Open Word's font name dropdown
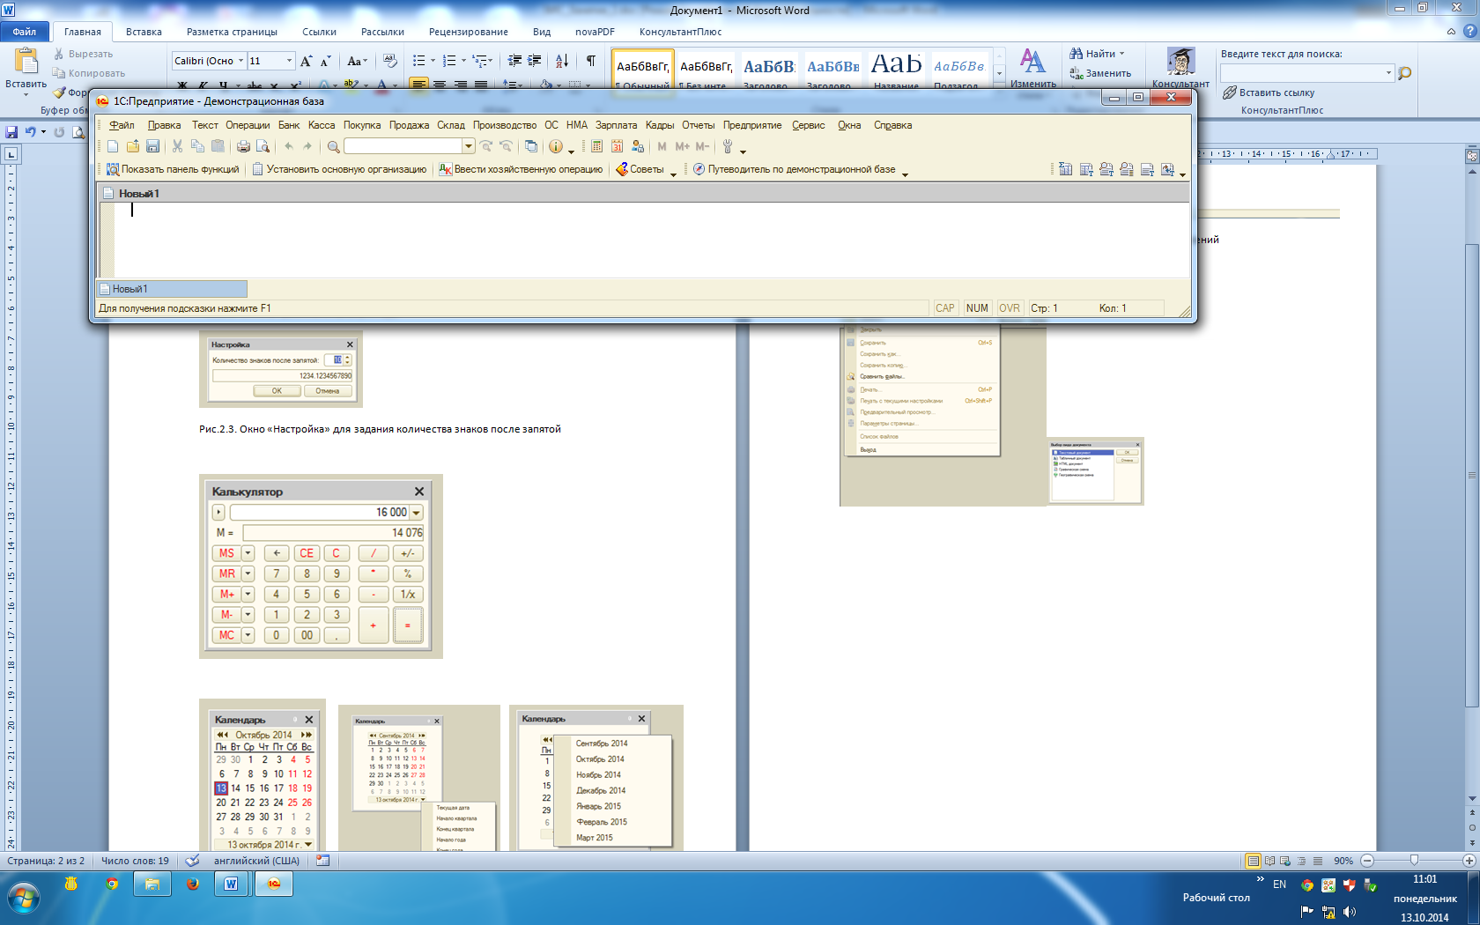This screenshot has width=1480, height=925. (241, 61)
